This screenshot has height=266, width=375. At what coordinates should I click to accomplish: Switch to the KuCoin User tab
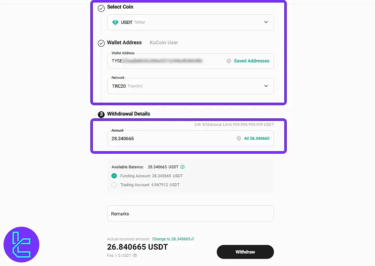[x=164, y=42]
